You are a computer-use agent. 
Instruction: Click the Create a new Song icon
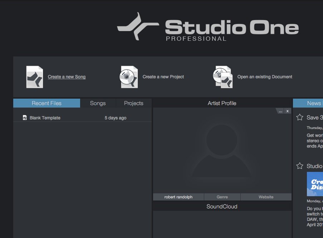34,77
